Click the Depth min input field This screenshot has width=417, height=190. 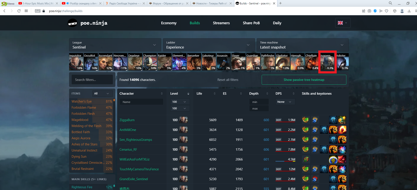(259, 102)
